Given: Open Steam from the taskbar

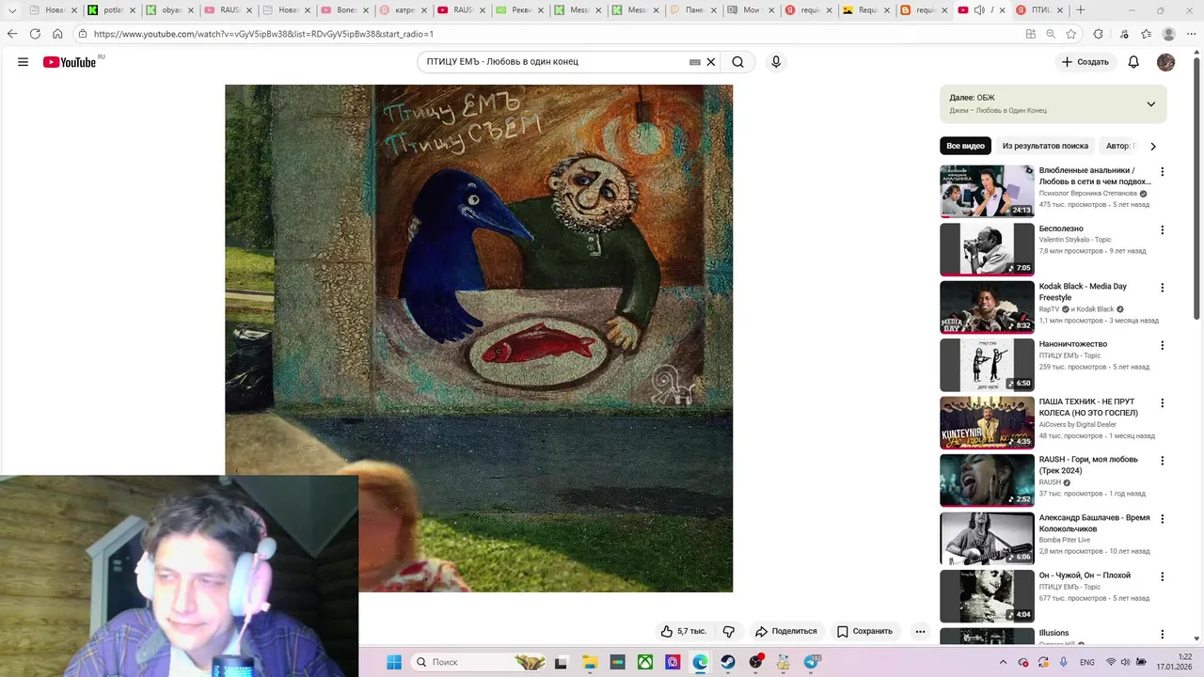Looking at the screenshot, I should click(728, 662).
